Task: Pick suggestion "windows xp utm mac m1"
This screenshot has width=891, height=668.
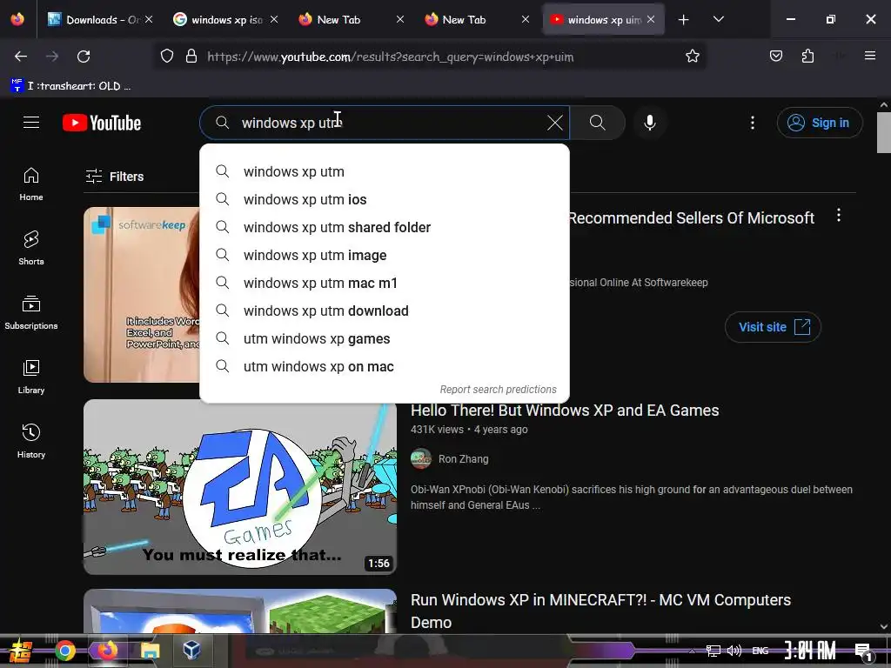Action: click(x=385, y=283)
